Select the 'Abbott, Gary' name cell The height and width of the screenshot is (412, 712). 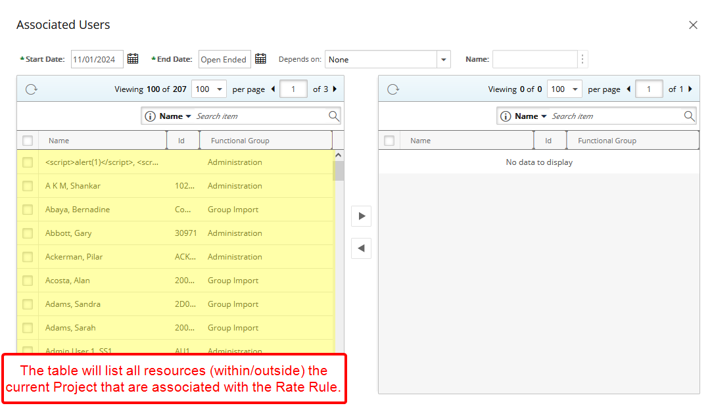[68, 233]
